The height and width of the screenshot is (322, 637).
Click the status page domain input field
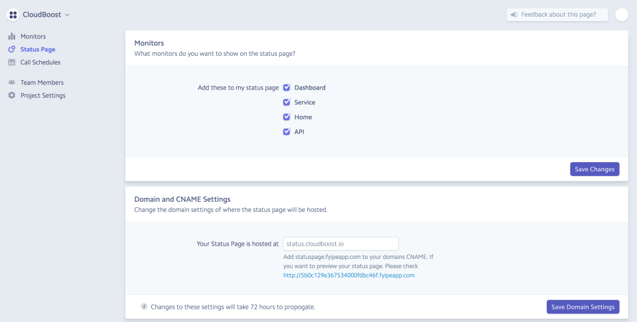click(x=340, y=244)
